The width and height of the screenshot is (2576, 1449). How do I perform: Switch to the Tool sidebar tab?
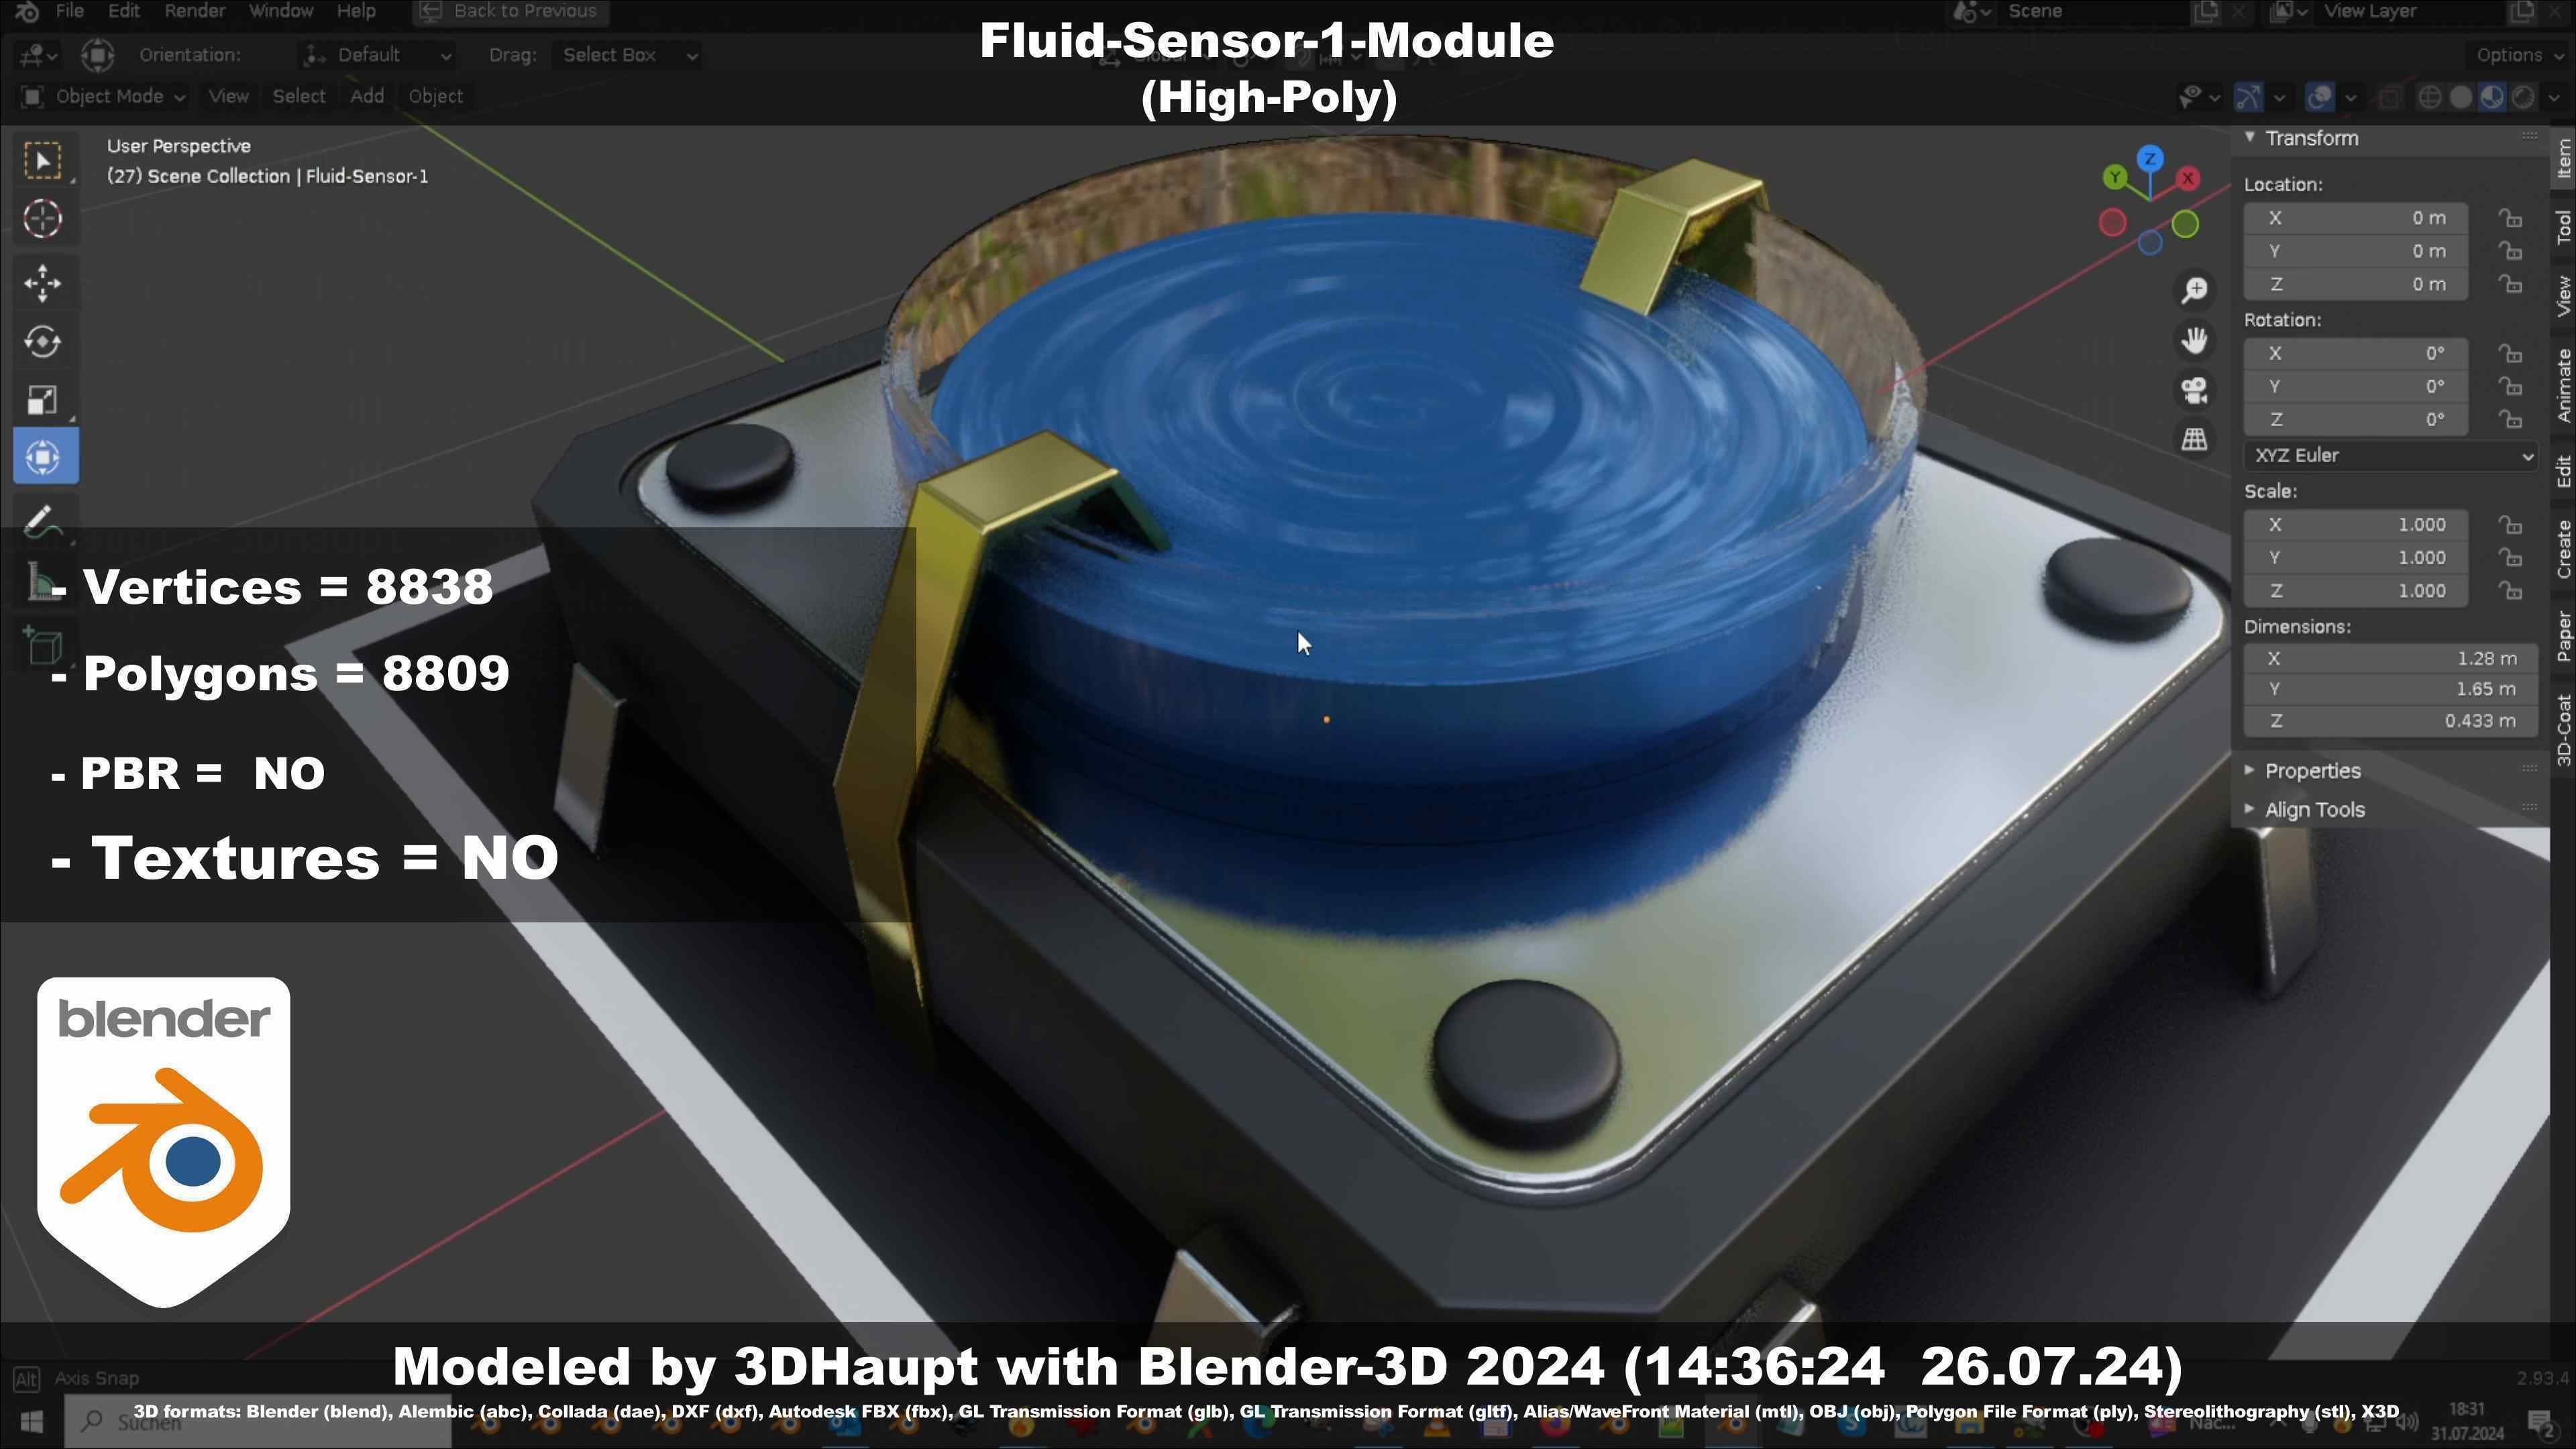2563,228
